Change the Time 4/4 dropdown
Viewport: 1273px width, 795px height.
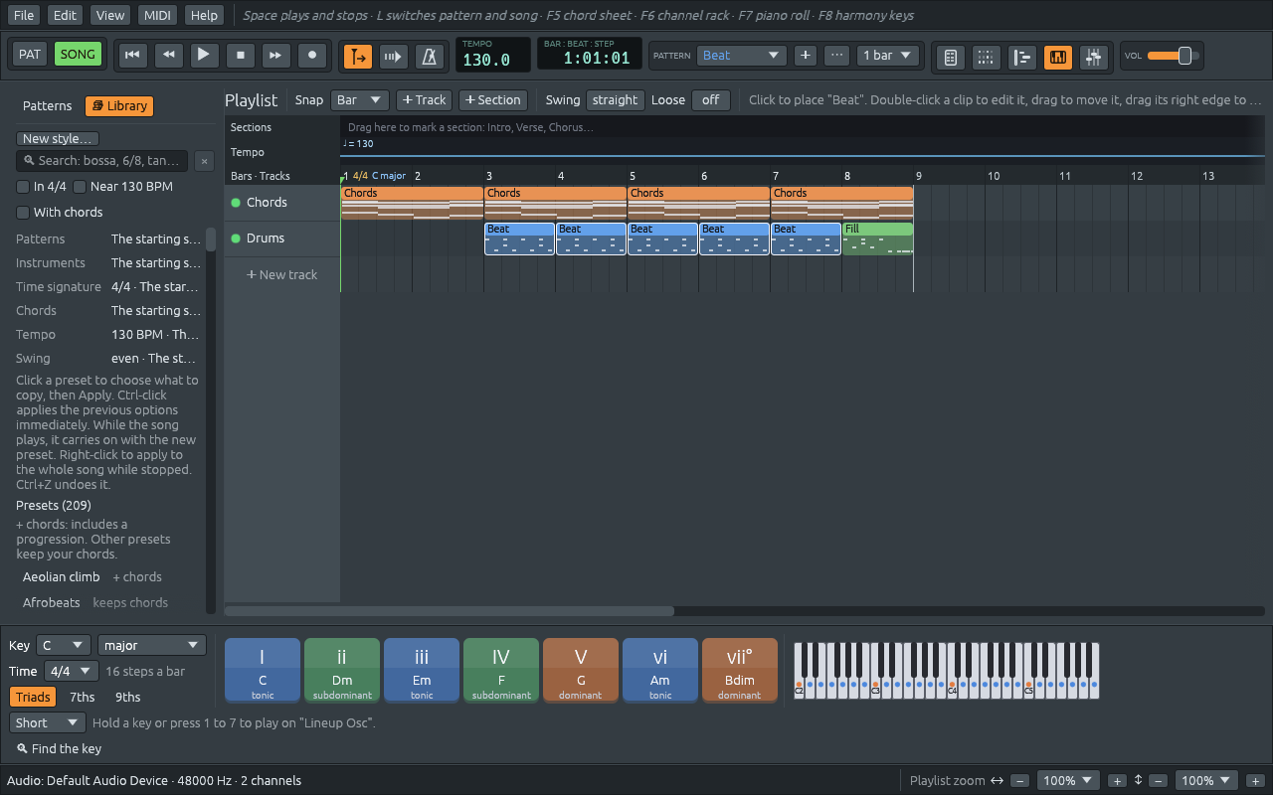[x=72, y=672]
